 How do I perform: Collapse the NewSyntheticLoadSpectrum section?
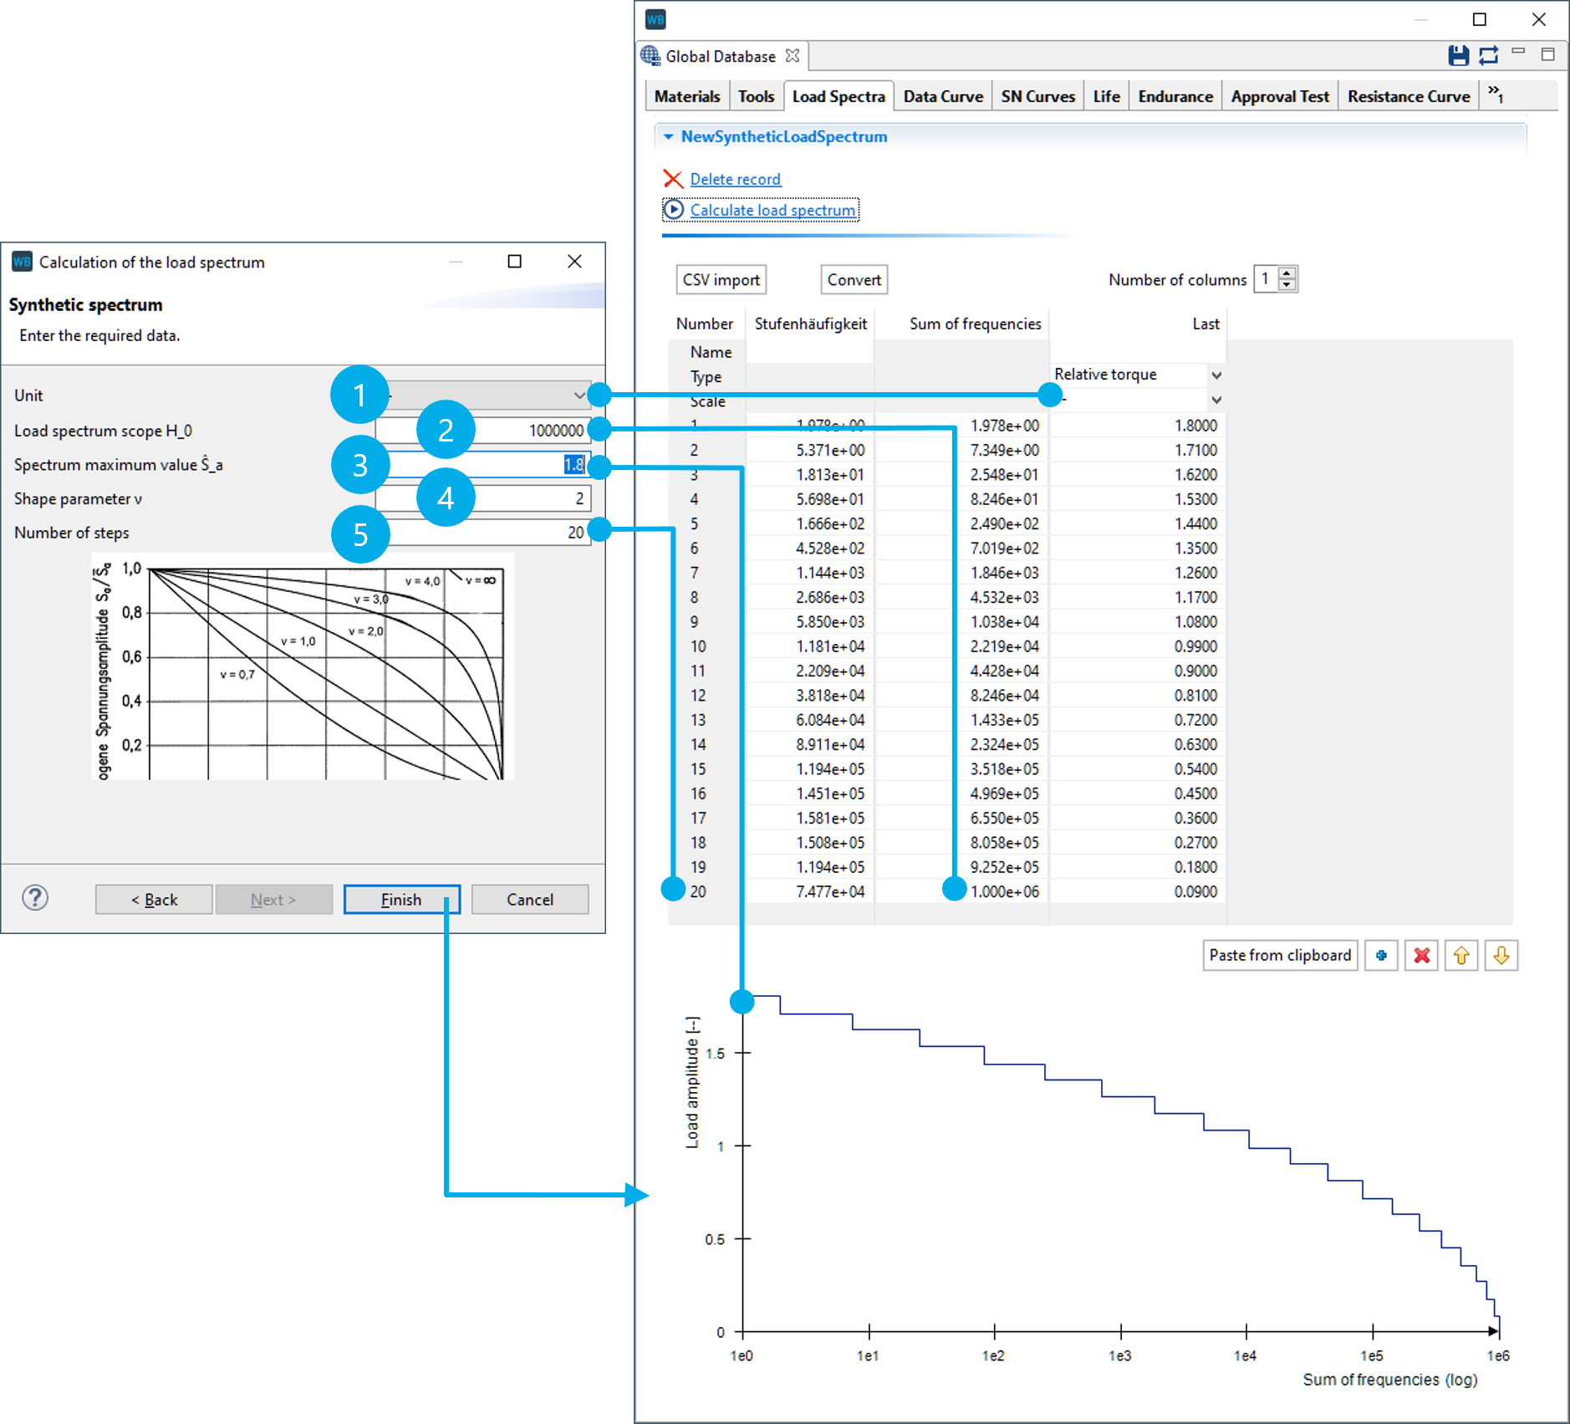(x=667, y=136)
